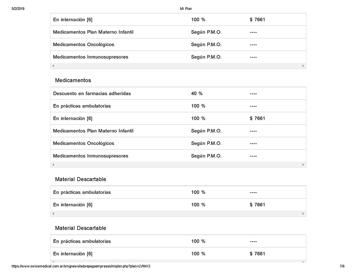The width and height of the screenshot is (356, 275).
Task: Click the 7/8 page number in the footer
Action: [342, 266]
